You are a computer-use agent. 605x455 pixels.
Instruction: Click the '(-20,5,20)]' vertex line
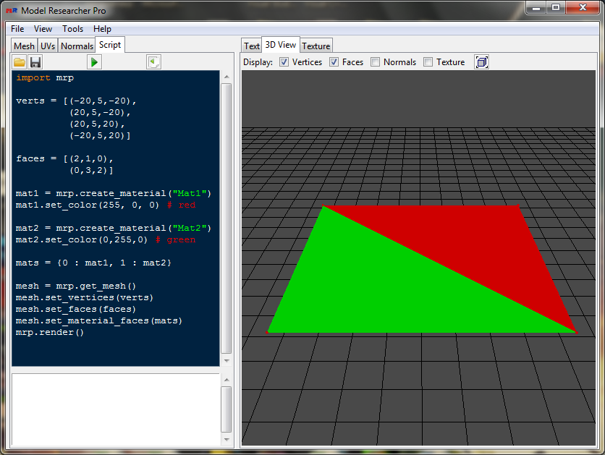100,135
